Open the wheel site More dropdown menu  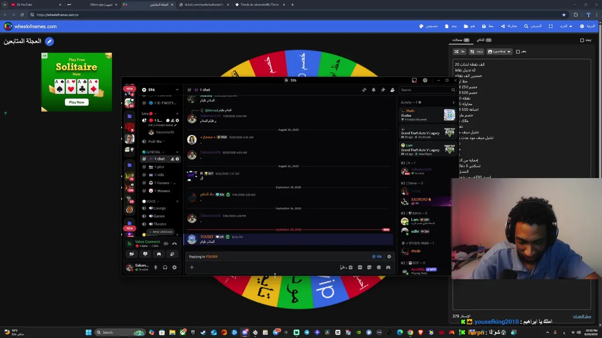pos(566,26)
